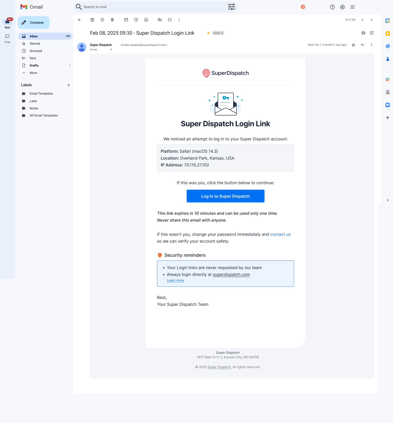Click sender avatar picture
The width and height of the screenshot is (393, 423).
(x=82, y=47)
